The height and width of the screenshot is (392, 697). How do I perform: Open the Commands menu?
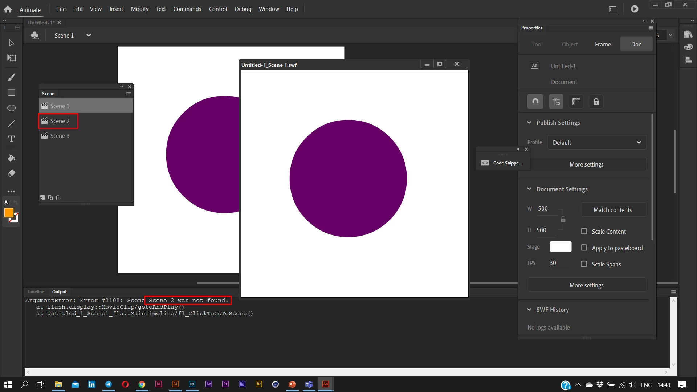coord(187,9)
